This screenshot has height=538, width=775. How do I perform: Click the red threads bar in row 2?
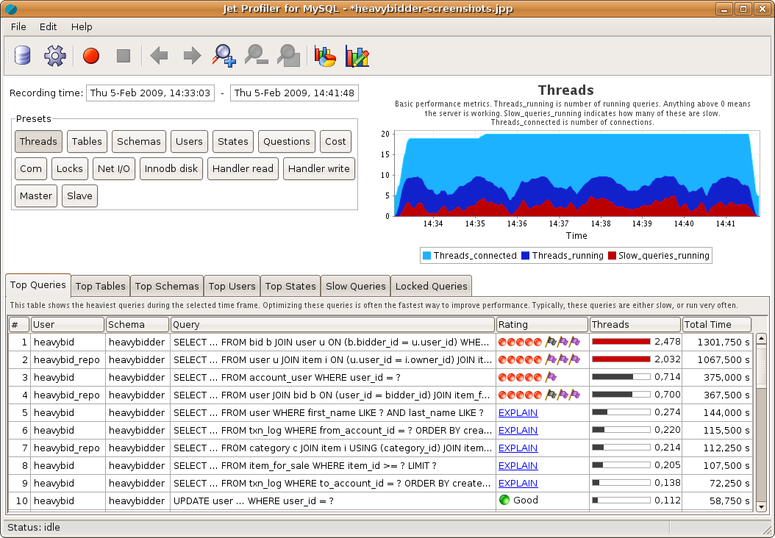click(621, 359)
